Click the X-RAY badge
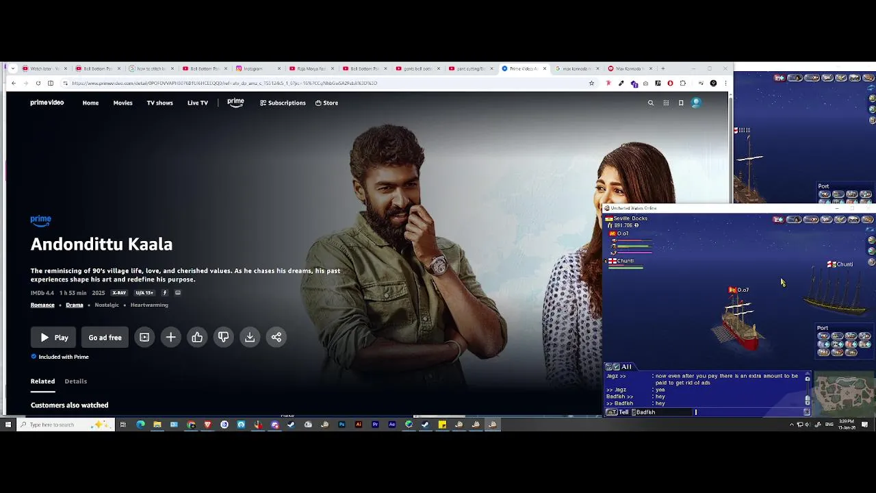The image size is (876, 493). tap(119, 292)
